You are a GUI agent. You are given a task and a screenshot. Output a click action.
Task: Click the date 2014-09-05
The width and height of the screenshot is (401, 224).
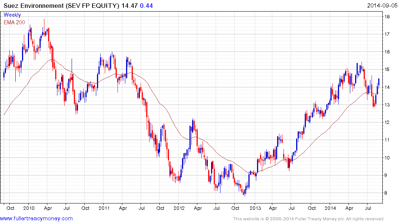[x=382, y=5]
